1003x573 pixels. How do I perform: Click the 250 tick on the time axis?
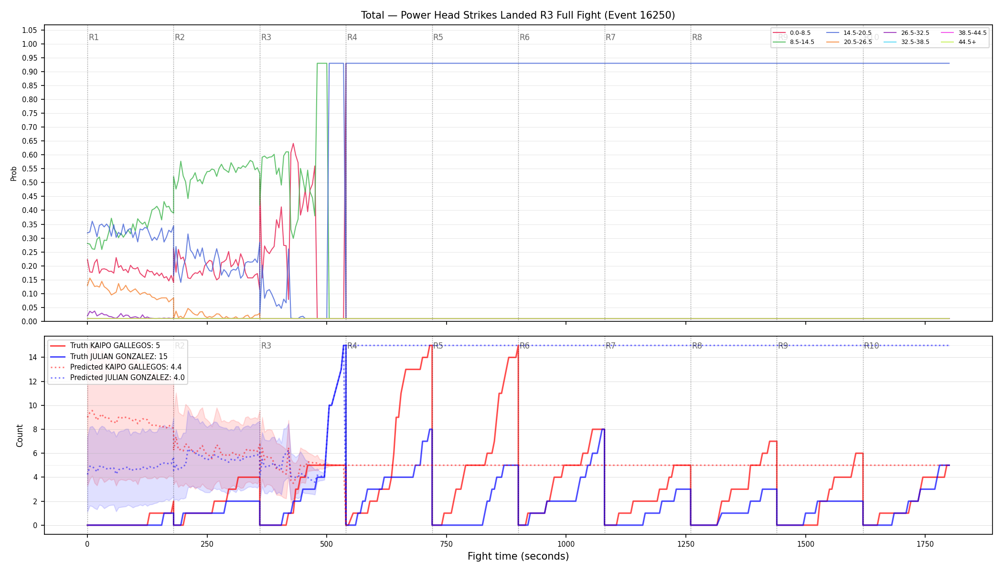point(207,544)
